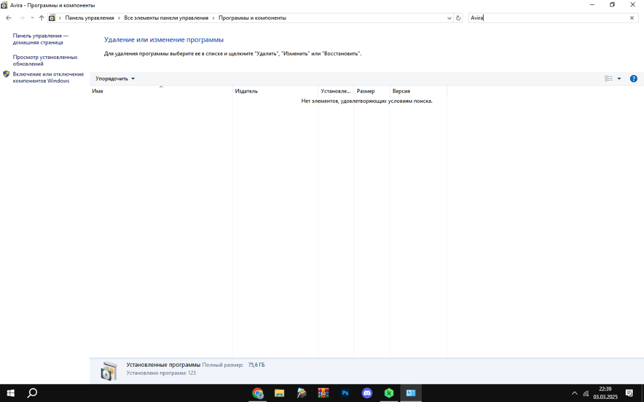This screenshot has height=402, width=644.
Task: Open 'Включение или отключение компонентов Windows'
Action: pyautogui.click(x=48, y=77)
